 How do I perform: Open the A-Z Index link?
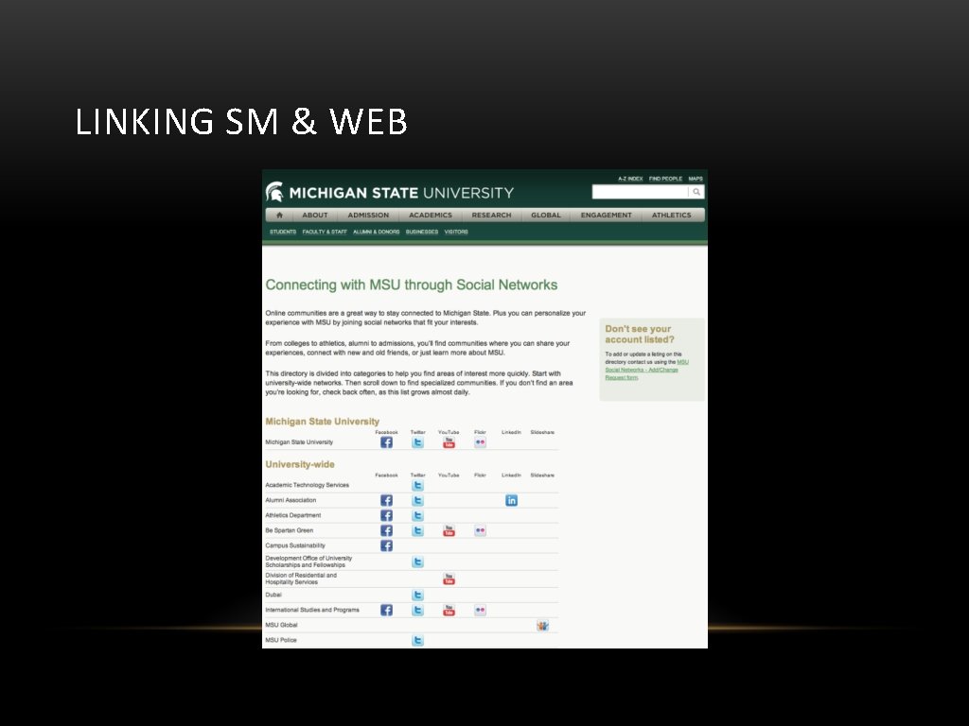630,179
